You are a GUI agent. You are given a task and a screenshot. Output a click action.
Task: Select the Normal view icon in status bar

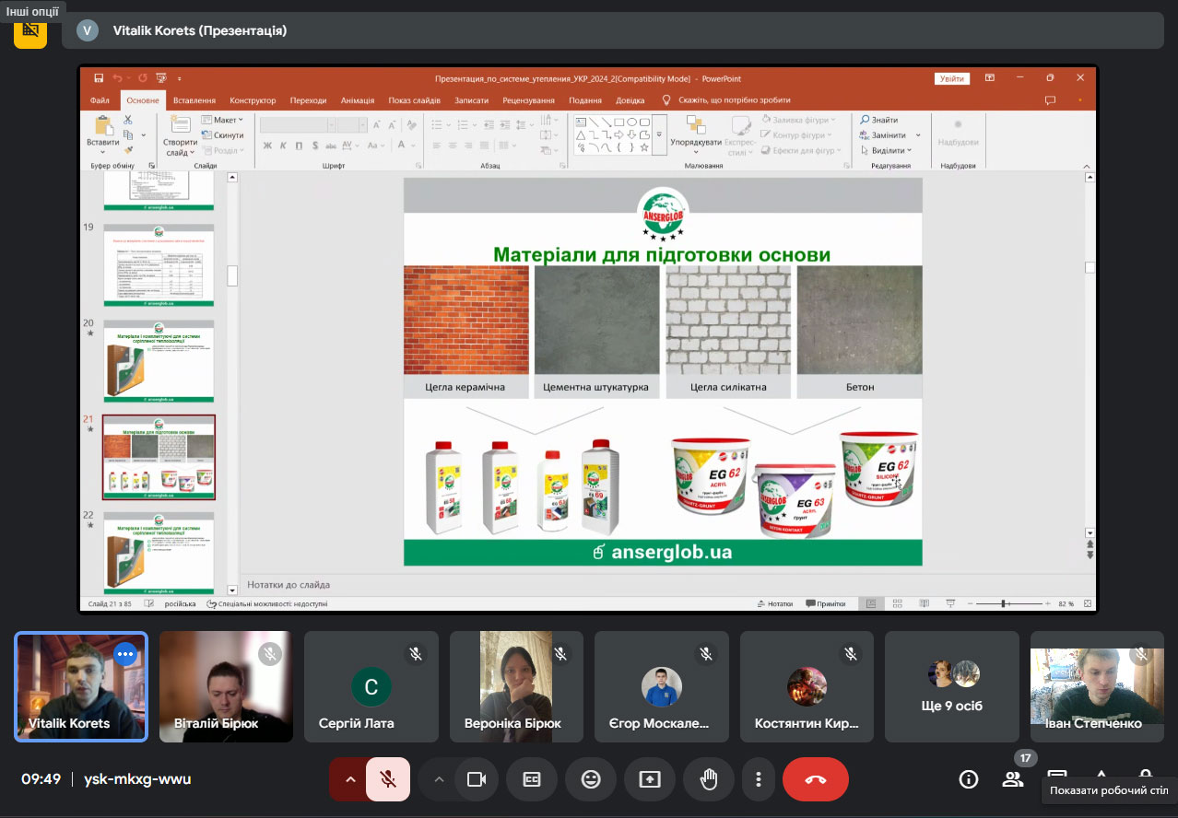tap(870, 603)
